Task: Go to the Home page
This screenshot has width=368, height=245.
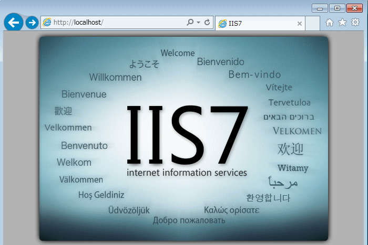Action: click(x=330, y=23)
